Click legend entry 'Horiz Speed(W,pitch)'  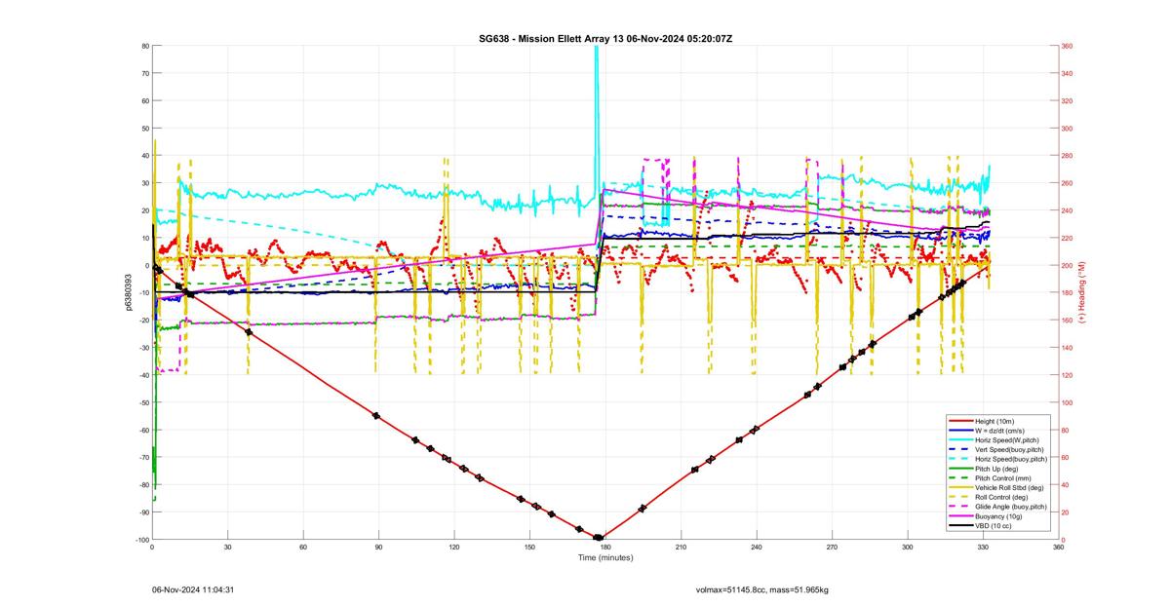coord(1007,439)
